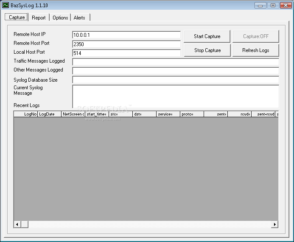Click the Remote Host IP label
The image size is (294, 242).
point(30,34)
